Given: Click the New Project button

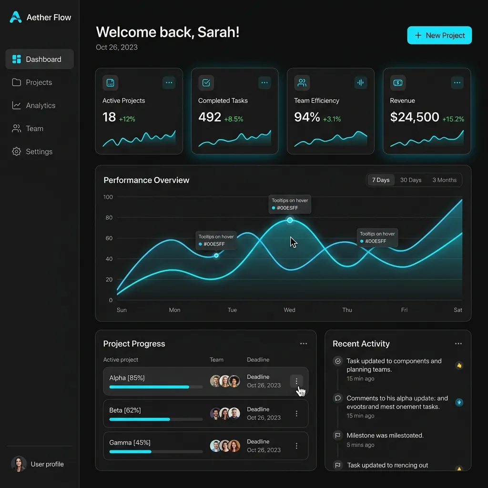Looking at the screenshot, I should 439,35.
